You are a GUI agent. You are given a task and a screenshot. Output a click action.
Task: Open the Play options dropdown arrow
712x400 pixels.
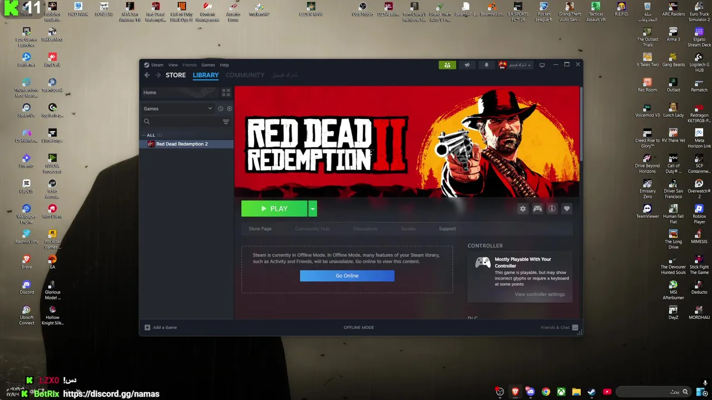point(313,209)
